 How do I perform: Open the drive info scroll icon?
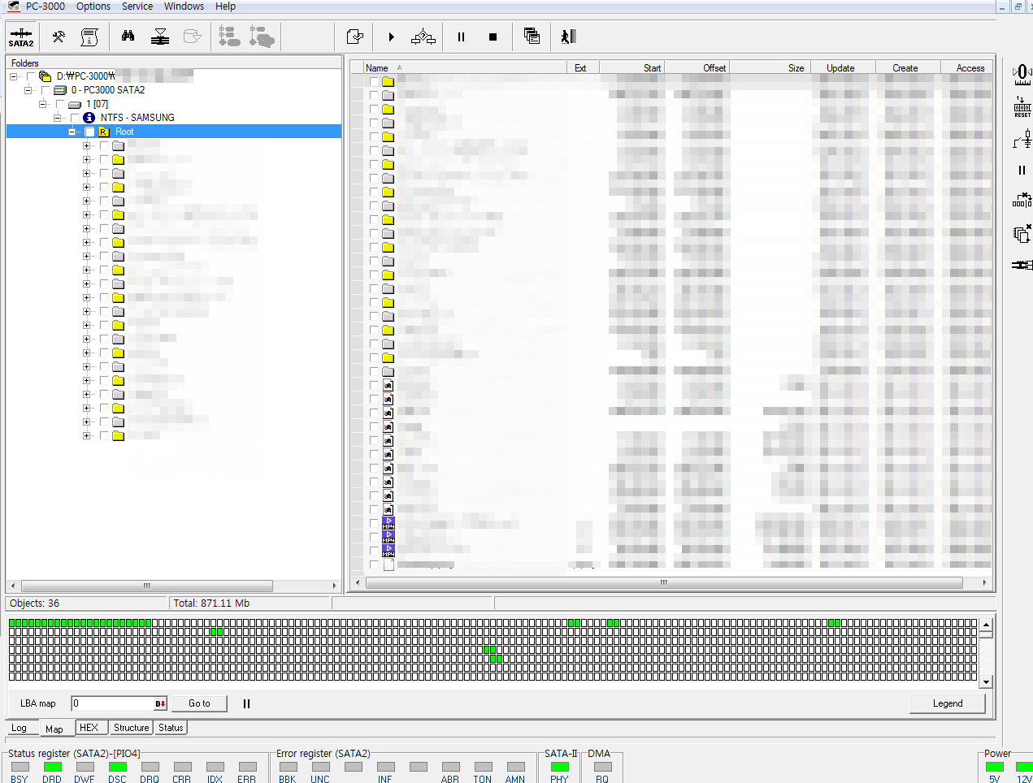pos(89,37)
